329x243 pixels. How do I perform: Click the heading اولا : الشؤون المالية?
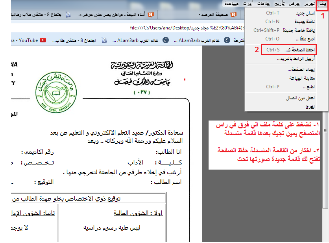point(138,213)
